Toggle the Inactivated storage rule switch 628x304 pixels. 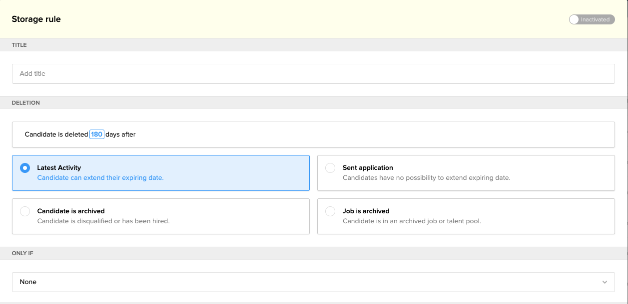click(x=592, y=19)
